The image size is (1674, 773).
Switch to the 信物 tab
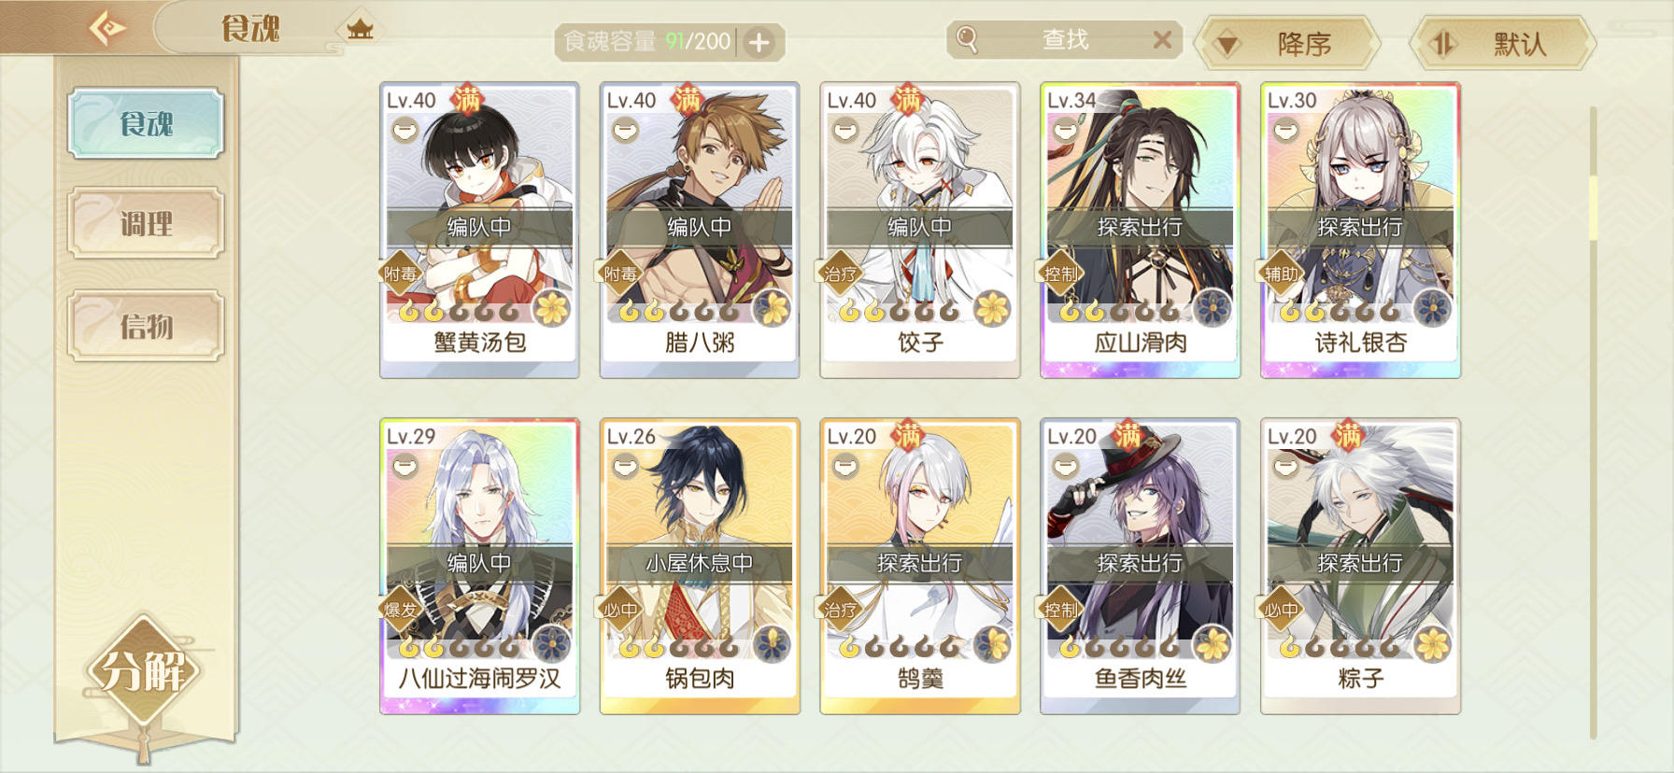pyautogui.click(x=146, y=326)
